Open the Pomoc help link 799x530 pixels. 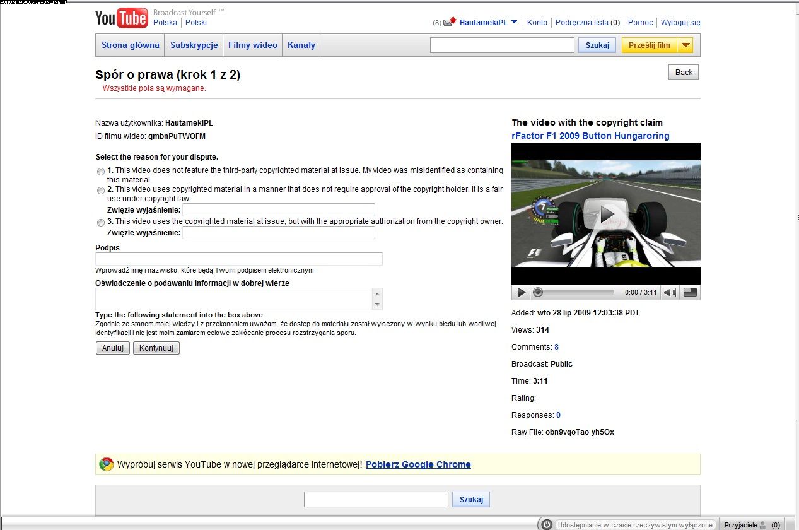(641, 22)
